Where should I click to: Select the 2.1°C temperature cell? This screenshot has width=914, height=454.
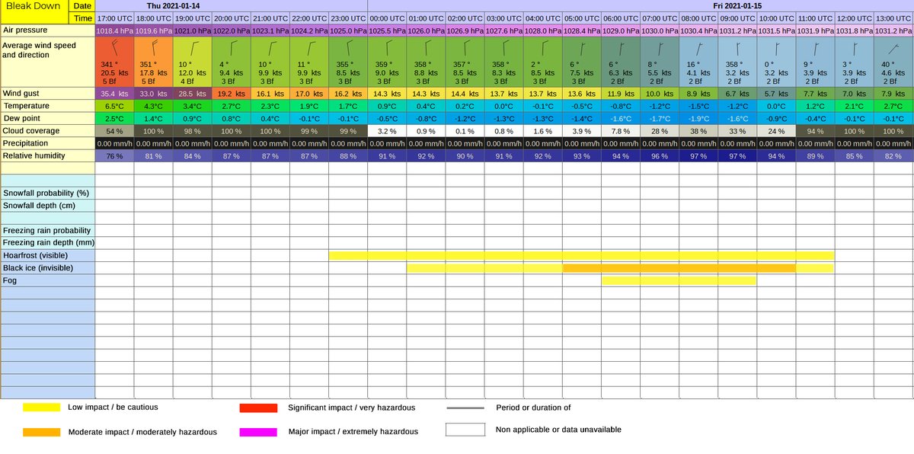(x=854, y=106)
